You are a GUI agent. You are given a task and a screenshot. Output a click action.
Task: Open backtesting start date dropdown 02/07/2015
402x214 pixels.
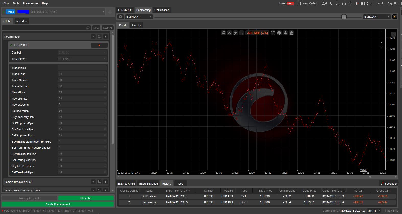pyautogui.click(x=139, y=17)
